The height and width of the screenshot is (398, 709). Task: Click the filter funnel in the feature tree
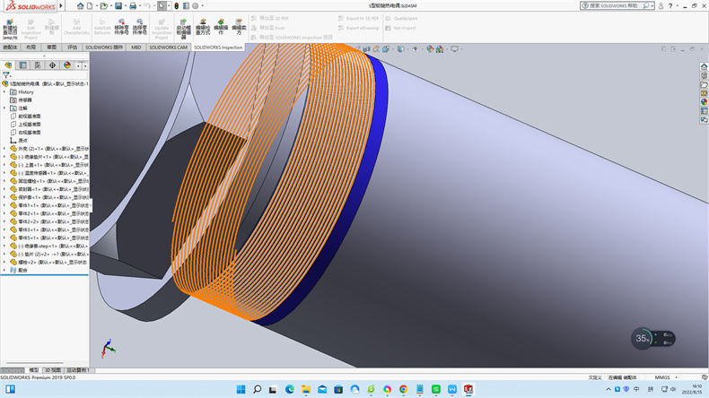(x=6, y=75)
